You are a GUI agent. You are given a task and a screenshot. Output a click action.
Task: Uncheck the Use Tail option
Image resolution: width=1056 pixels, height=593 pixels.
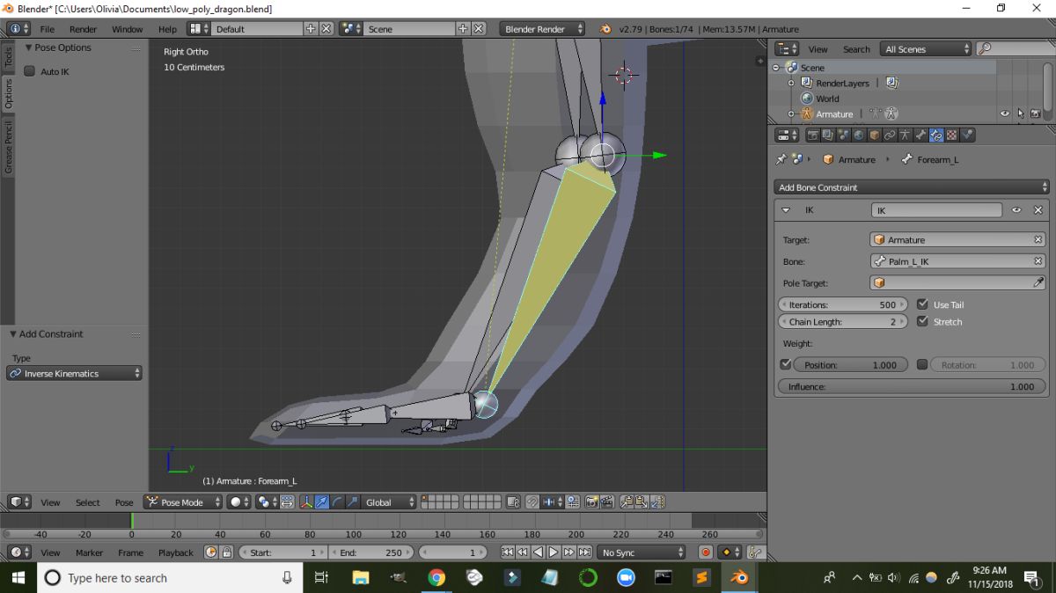922,304
